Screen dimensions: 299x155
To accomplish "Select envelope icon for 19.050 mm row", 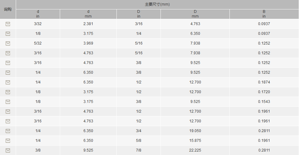I will (8, 131).
